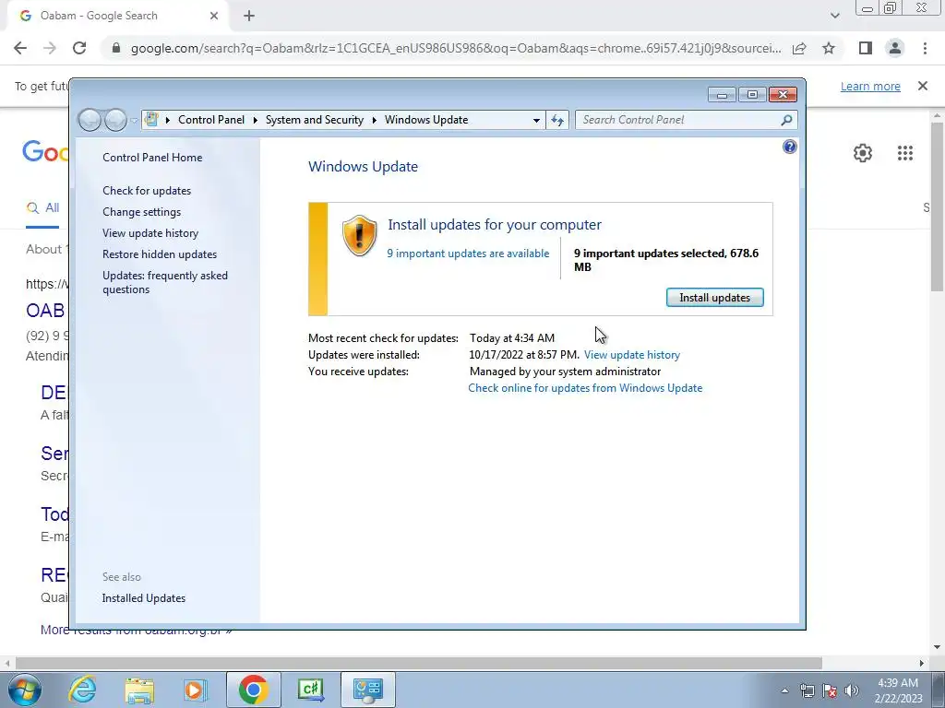Click the Control Panel forward arrow button
This screenshot has width=945, height=708.
[x=115, y=120]
